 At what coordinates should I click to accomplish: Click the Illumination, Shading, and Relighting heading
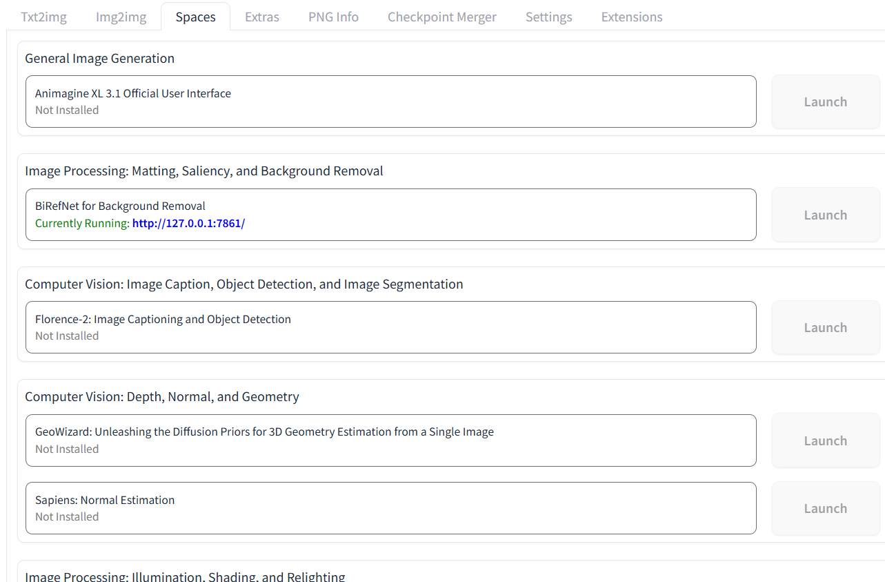click(185, 576)
